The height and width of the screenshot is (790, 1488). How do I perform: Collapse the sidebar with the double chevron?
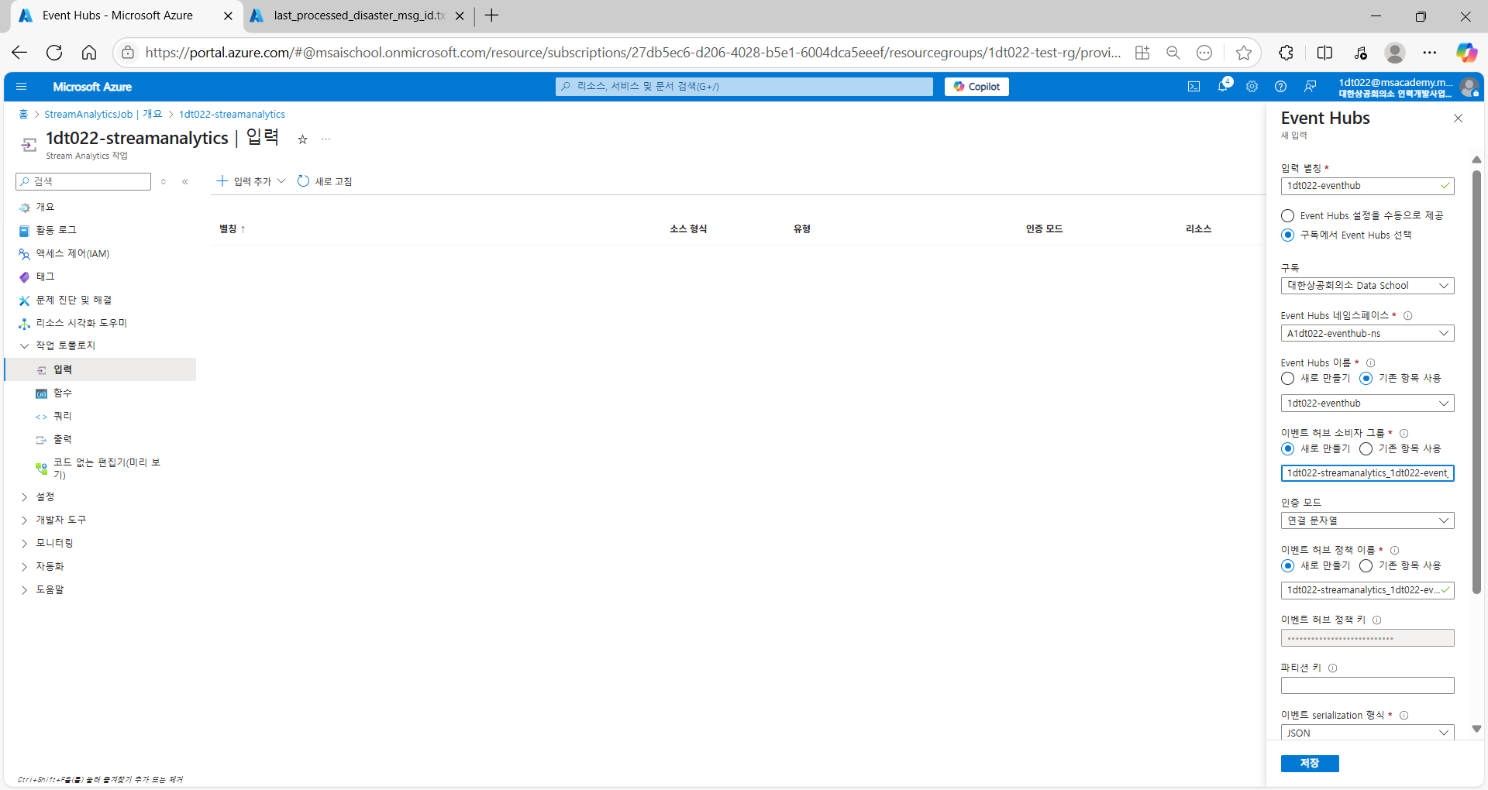pos(185,182)
